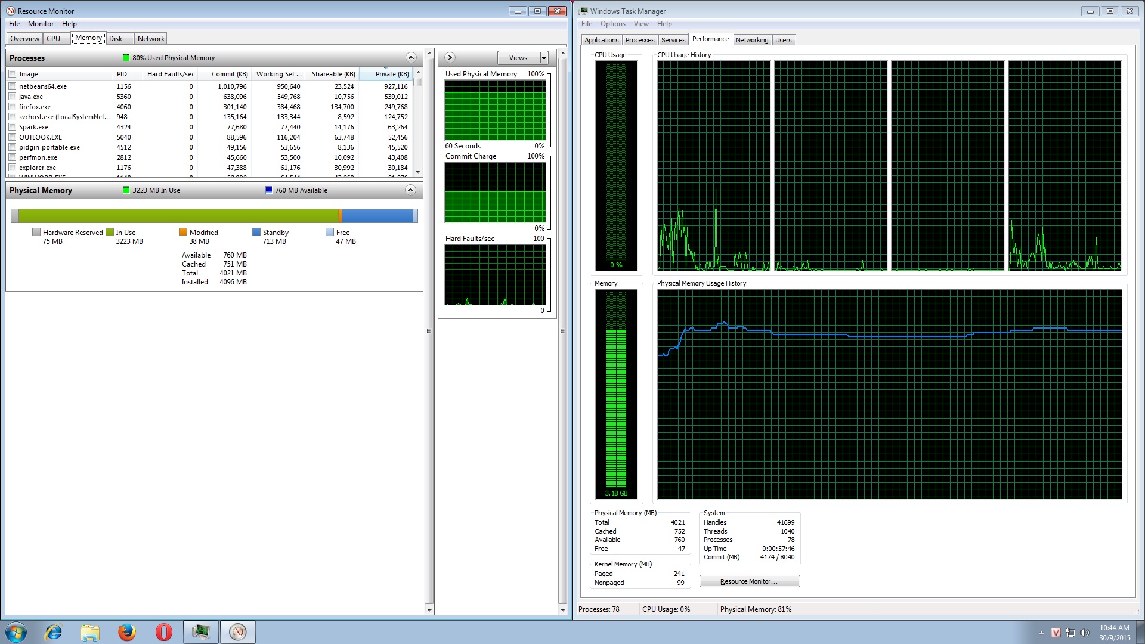The image size is (1145, 644).
Task: Switch to Firefox from the taskbar
Action: coord(126,632)
